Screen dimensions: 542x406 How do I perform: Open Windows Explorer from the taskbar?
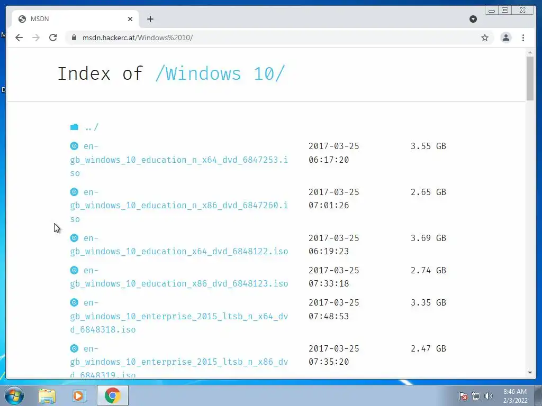[x=47, y=396]
